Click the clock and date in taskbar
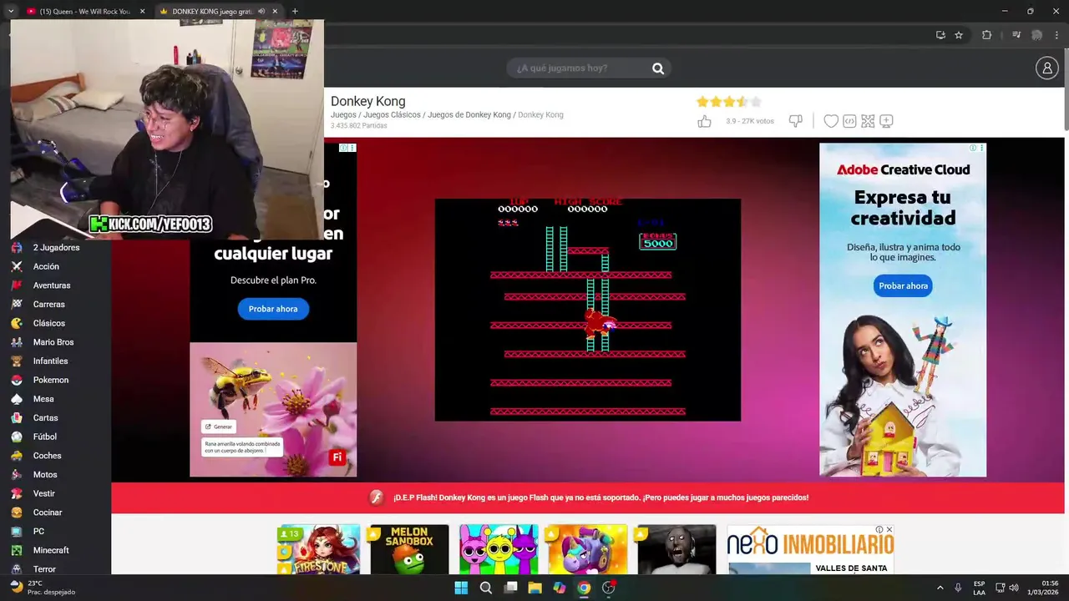 click(x=1044, y=588)
